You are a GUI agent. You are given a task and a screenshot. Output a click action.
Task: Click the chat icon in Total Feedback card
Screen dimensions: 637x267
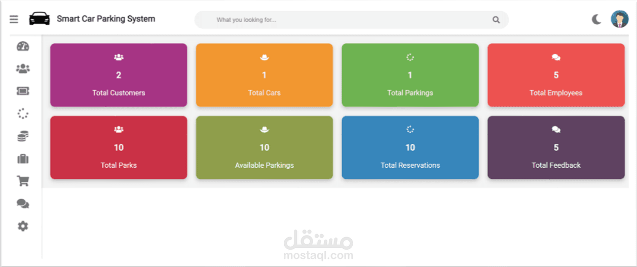tap(556, 130)
